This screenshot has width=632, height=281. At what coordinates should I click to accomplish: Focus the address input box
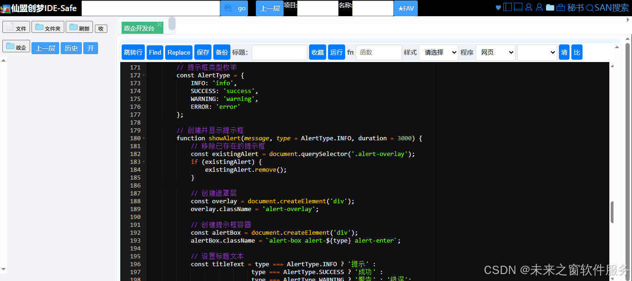pyautogui.click(x=151, y=8)
